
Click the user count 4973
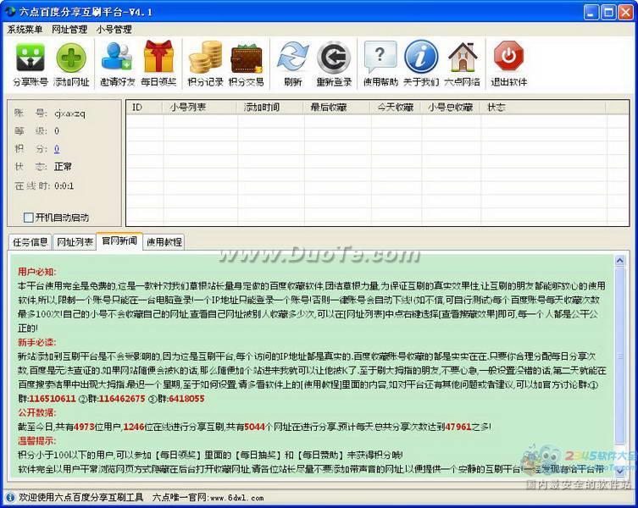point(84,427)
